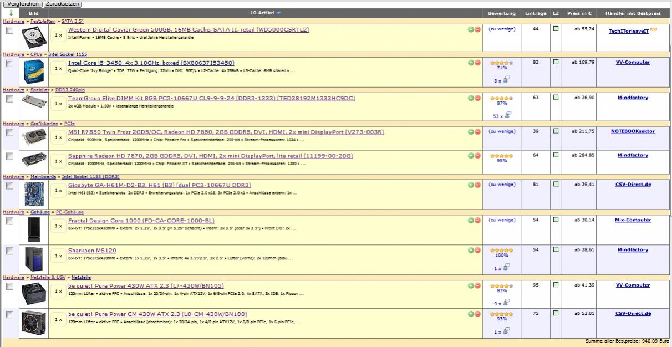Click price ab 211,75 for MSI R7850

point(583,131)
